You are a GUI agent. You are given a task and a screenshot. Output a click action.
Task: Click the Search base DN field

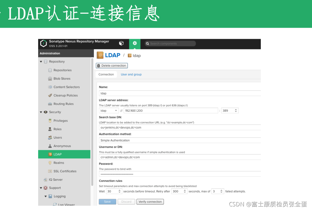(x=180, y=127)
